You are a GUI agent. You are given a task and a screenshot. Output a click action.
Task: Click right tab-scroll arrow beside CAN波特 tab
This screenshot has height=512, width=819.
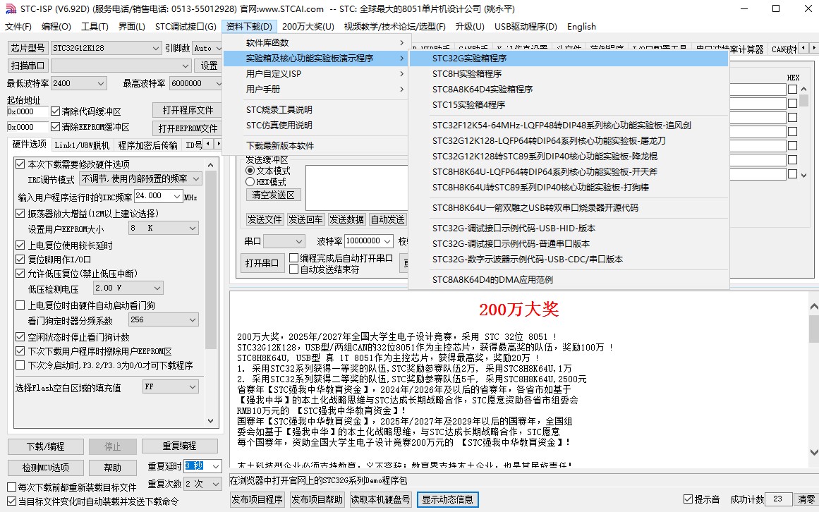click(814, 48)
